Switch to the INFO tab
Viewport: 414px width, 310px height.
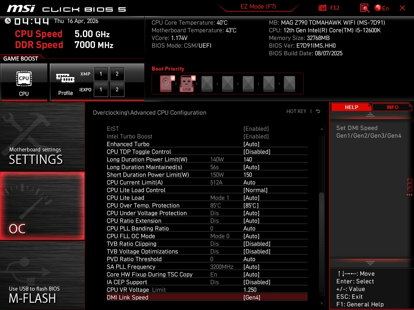pos(392,107)
